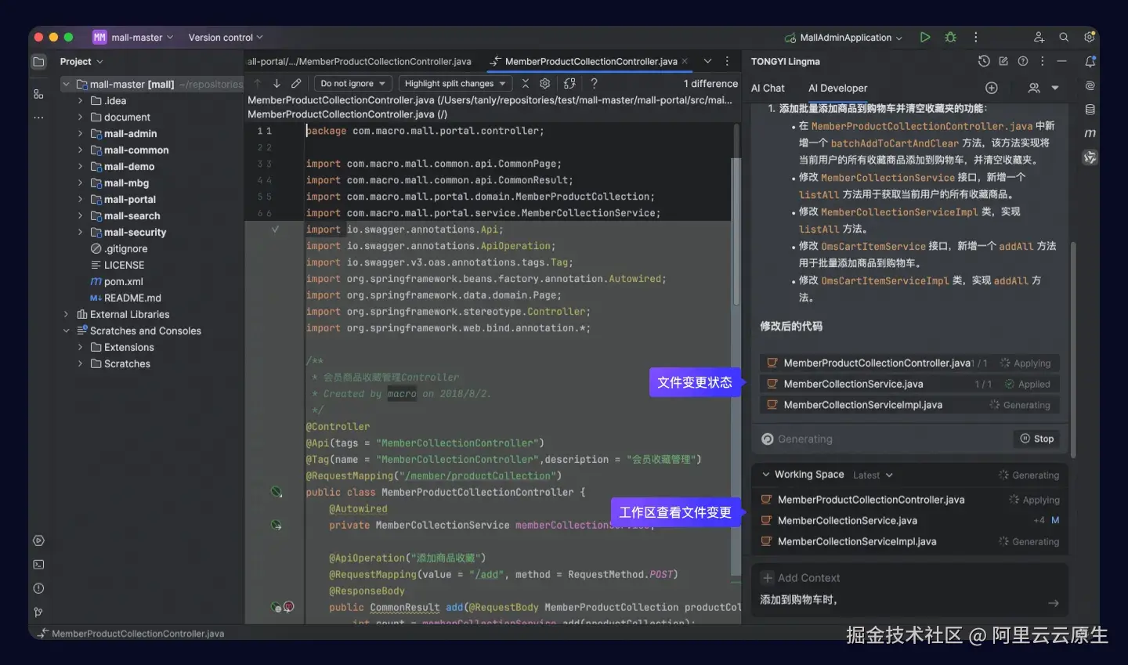The width and height of the screenshot is (1128, 665).
Task: Open IDE settings gear in the title bar
Action: tap(1089, 37)
